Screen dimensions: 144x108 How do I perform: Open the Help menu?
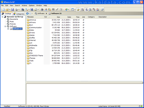(45, 5)
